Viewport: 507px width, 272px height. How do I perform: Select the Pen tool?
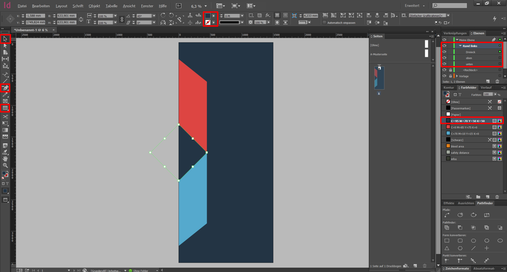5,88
